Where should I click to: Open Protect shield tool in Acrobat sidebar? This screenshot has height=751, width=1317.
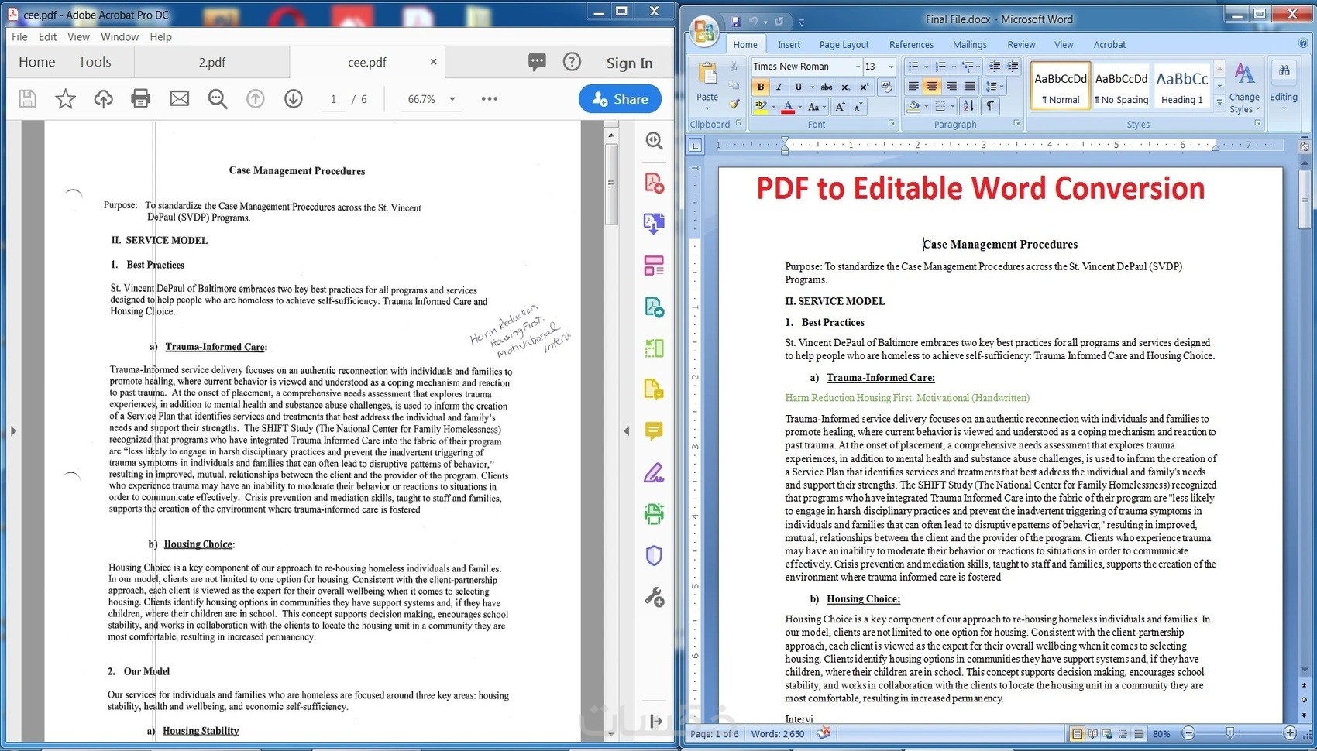(654, 555)
